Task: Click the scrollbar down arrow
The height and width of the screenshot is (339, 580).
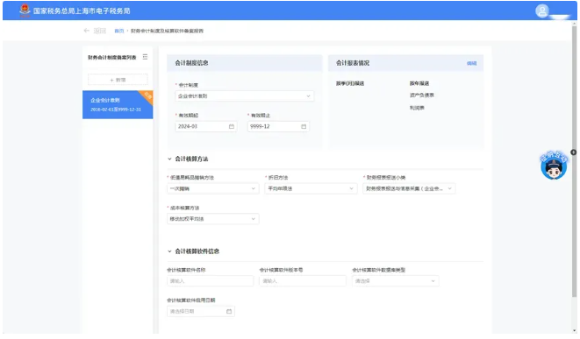Action: (x=574, y=330)
